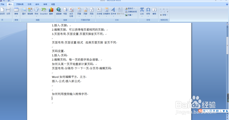Expand the Object (对象) dropdown
The width and height of the screenshot is (229, 120).
[132, 15]
